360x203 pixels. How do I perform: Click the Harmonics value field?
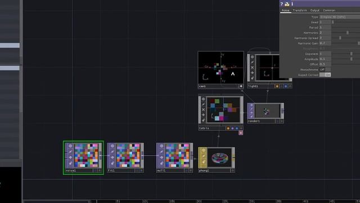pos(325,33)
